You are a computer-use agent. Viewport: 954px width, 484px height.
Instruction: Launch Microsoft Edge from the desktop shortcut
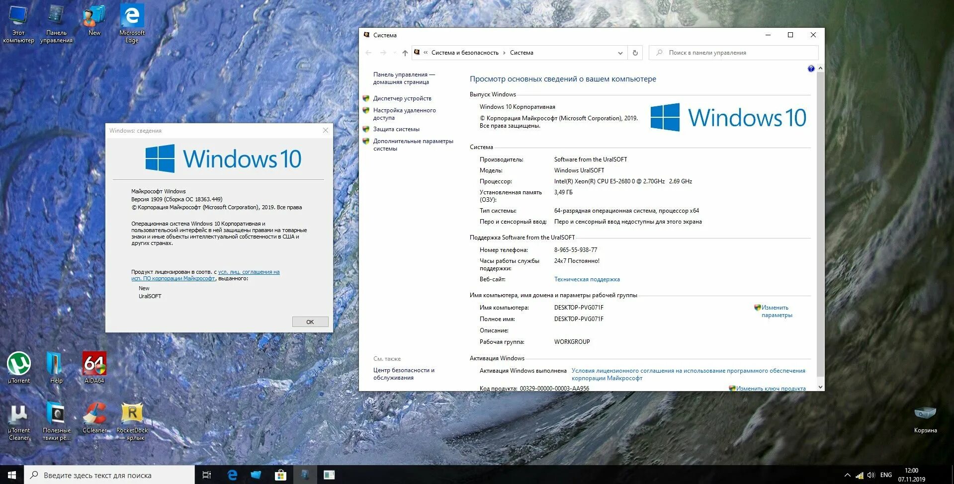pyautogui.click(x=132, y=24)
